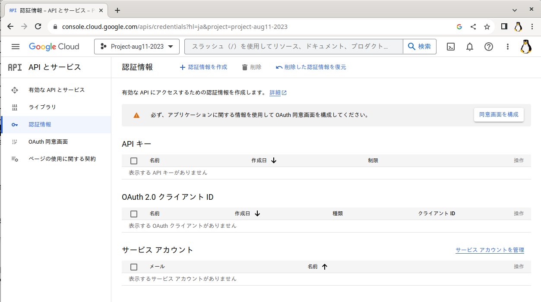Click the browser back arrow
Viewport: 541px width, 302px height.
tap(10, 26)
